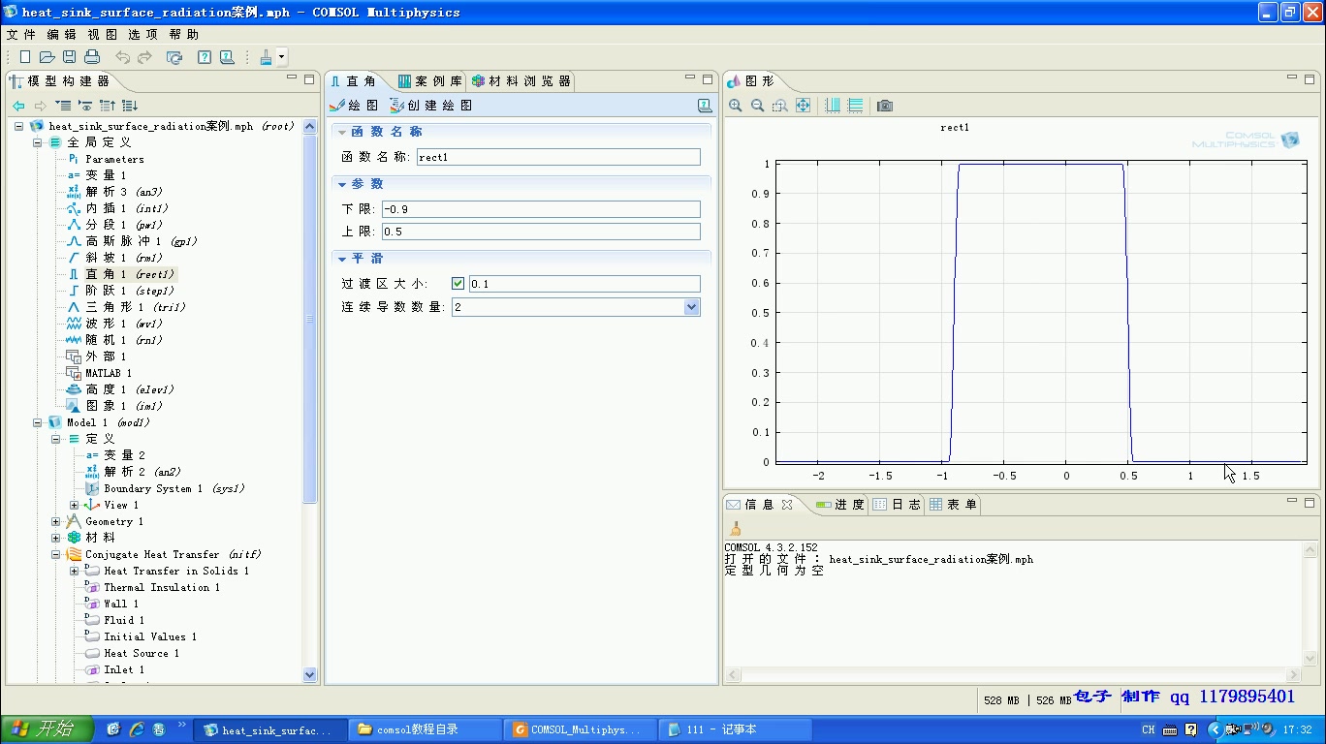Image resolution: width=1326 pixels, height=744 pixels.
Task: Expand the Geometry 1 tree node
Action: 56,521
